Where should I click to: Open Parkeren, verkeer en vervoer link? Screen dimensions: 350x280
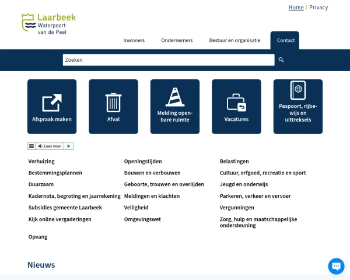tap(255, 196)
